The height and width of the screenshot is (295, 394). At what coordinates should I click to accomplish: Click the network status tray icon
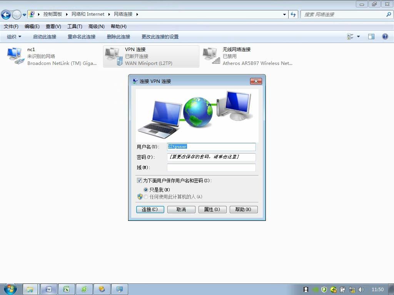[x=352, y=290]
